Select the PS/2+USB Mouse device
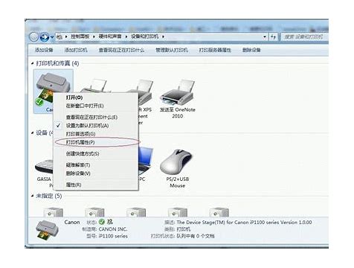The width and height of the screenshot is (354, 268). [x=177, y=168]
